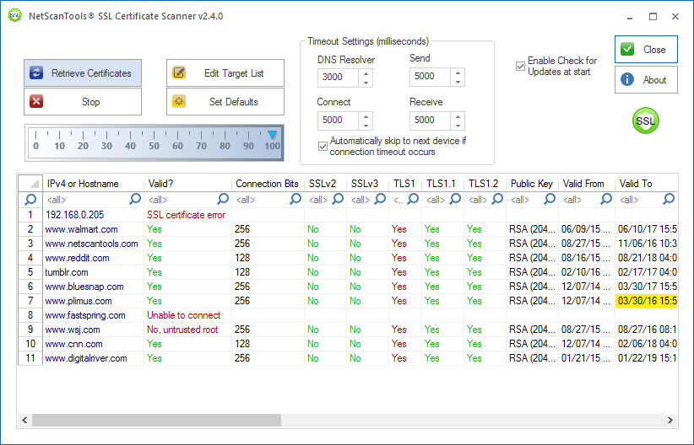Click filter search icon in Valid To column
The width and height of the screenshot is (694, 445).
(x=669, y=199)
